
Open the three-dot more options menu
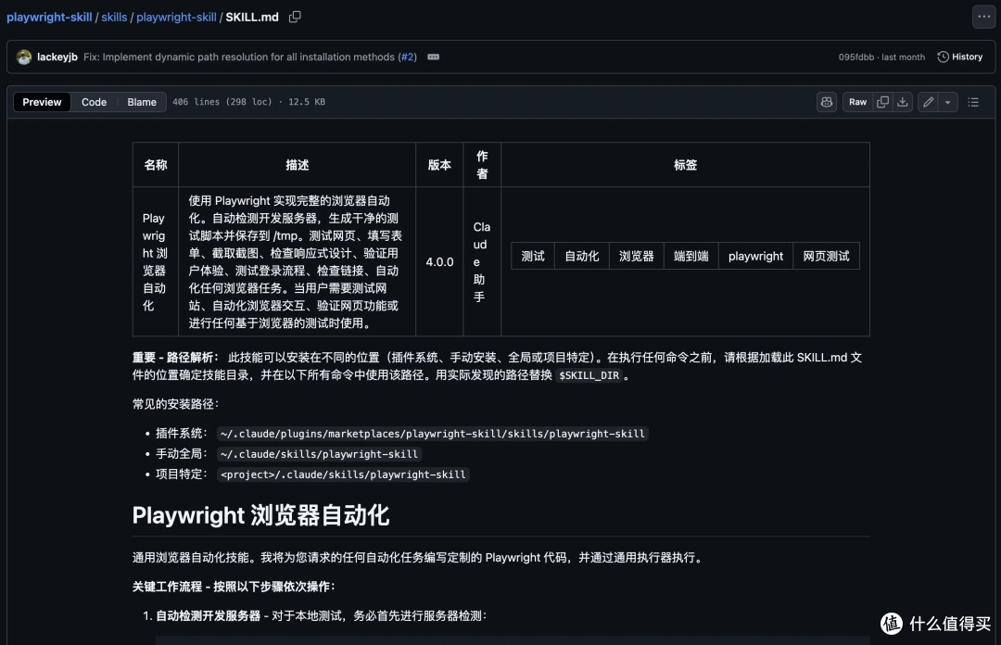[983, 17]
